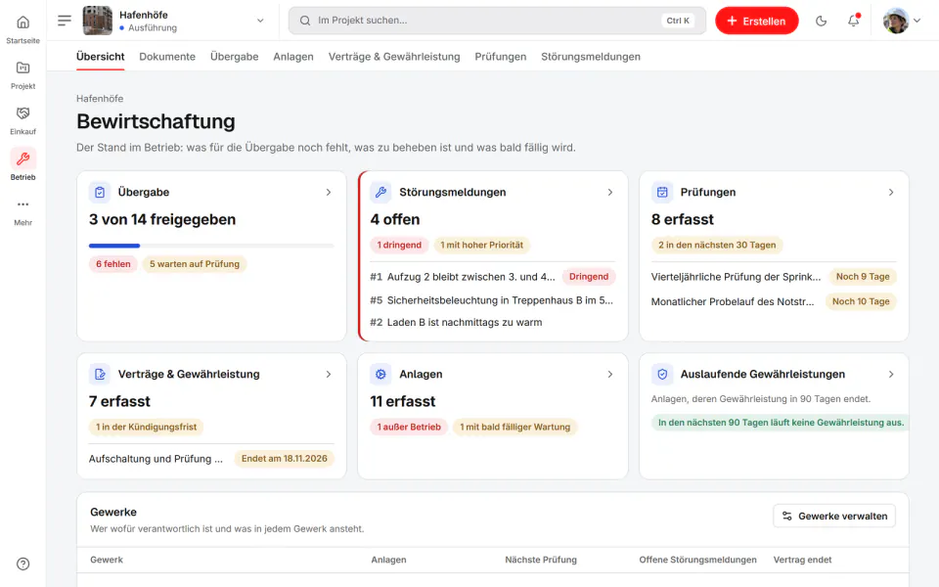The width and height of the screenshot is (939, 587).
Task: Click the Noch 9 Tage badge
Action: pyautogui.click(x=863, y=277)
